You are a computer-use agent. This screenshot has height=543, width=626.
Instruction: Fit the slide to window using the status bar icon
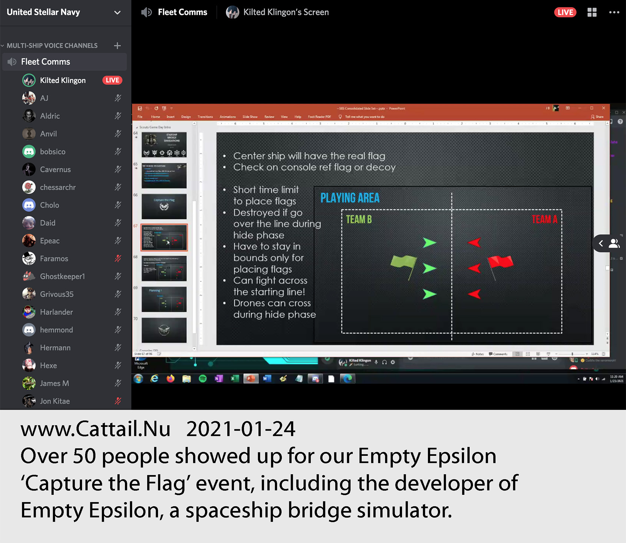pos(603,354)
